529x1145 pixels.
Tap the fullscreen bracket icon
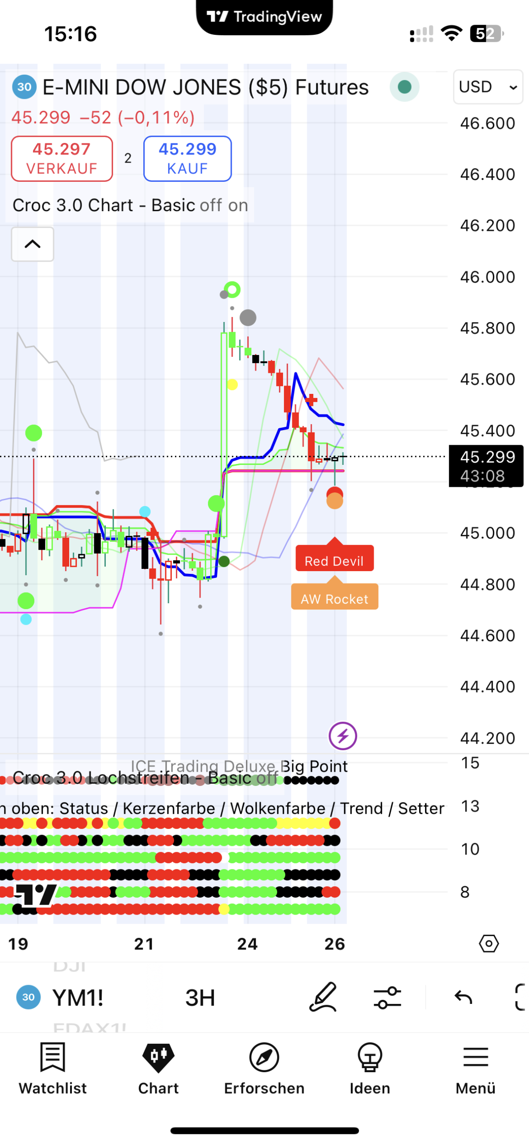coord(520,997)
